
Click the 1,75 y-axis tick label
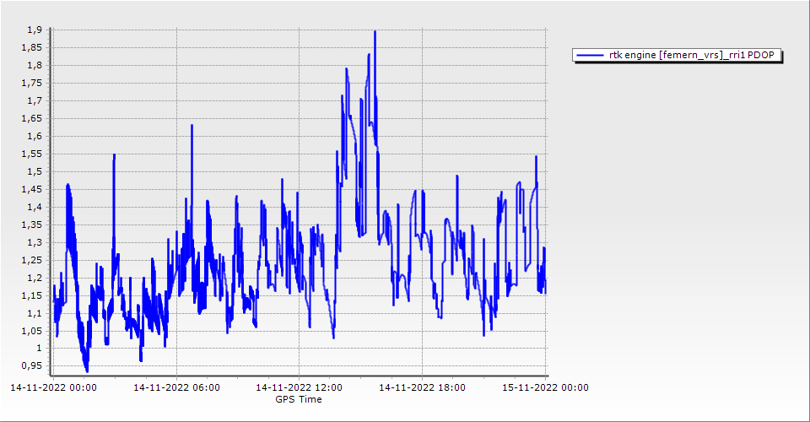[31, 83]
